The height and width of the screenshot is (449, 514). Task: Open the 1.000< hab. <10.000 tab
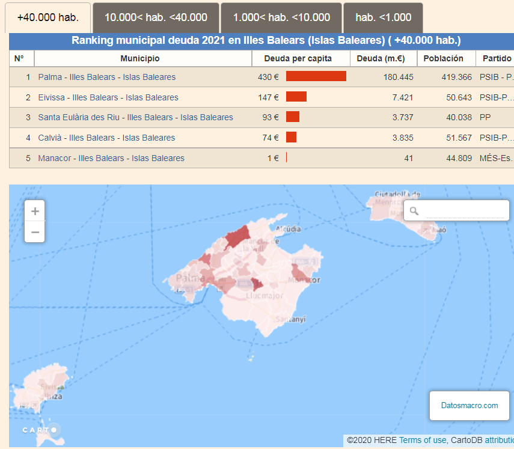[281, 17]
